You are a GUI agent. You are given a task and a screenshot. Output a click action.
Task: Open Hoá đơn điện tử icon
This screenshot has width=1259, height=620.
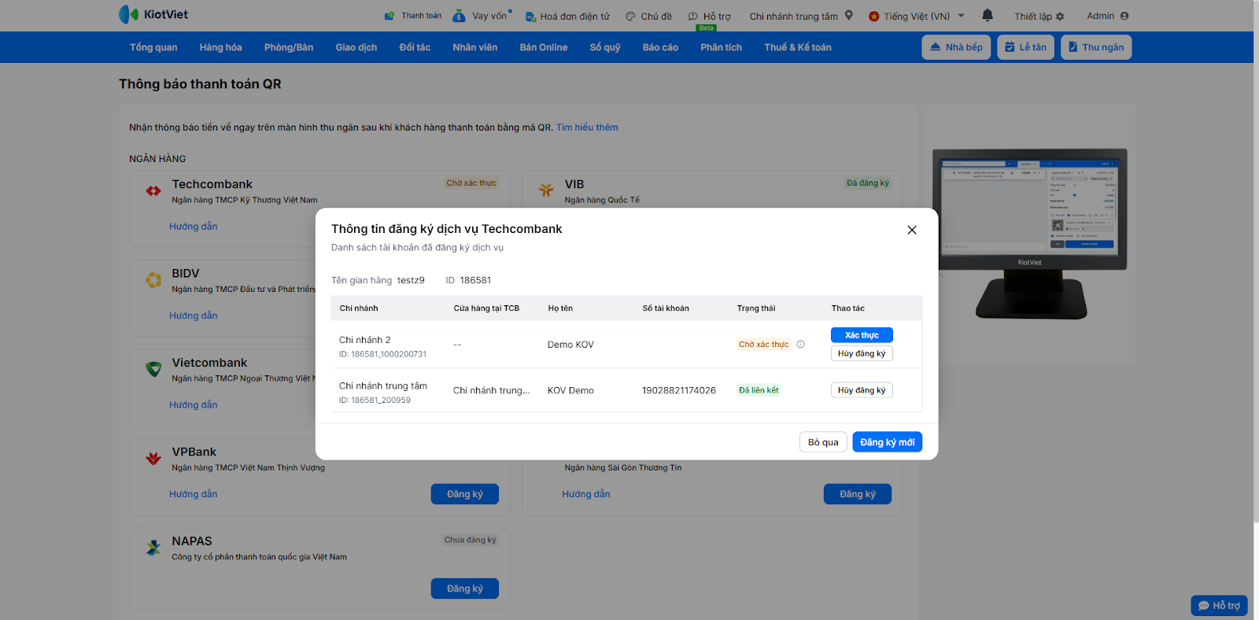point(530,17)
